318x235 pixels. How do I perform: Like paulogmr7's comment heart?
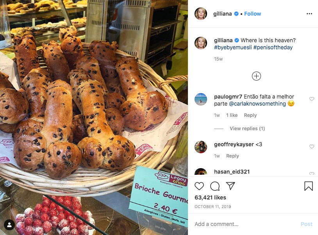(x=312, y=99)
